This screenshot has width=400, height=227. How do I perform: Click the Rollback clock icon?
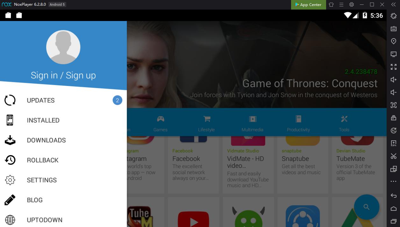coord(10,160)
